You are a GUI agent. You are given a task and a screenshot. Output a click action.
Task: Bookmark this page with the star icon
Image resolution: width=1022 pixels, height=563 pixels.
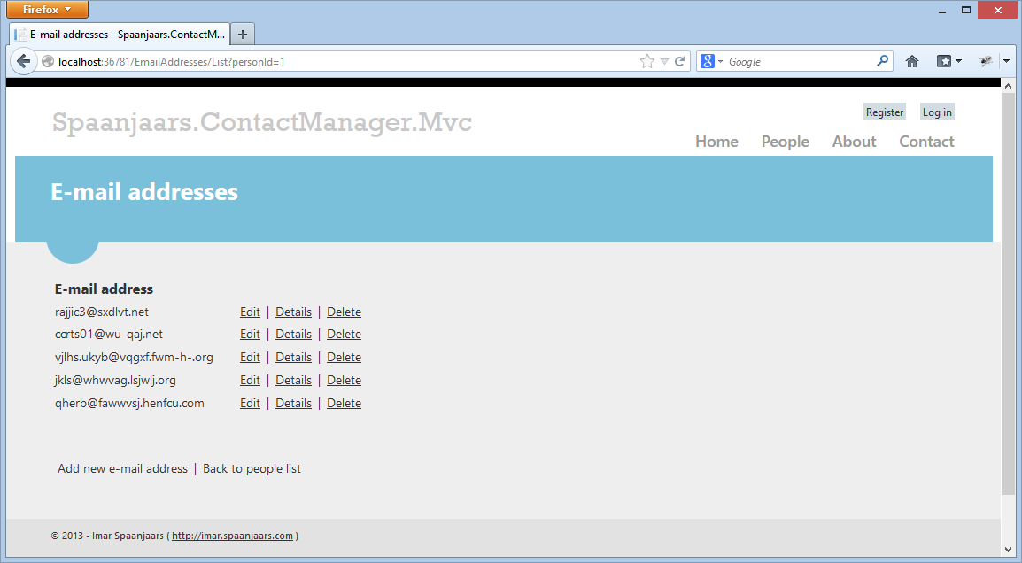coord(647,61)
